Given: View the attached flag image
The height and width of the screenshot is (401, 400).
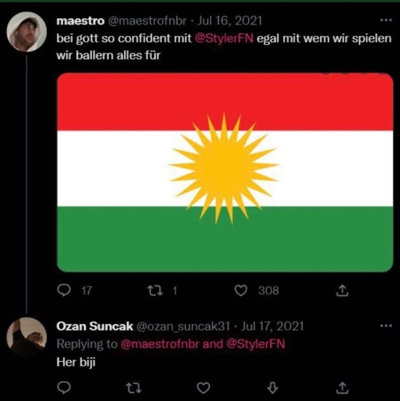Looking at the screenshot, I should point(225,172).
